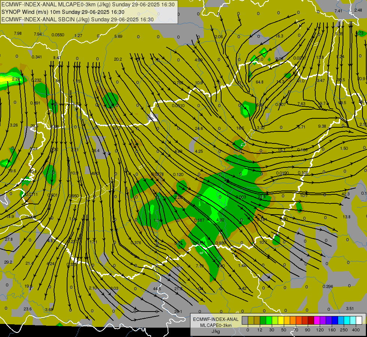Screen dimensions: 367x337
Task: Click the legend tick label 12
Action: coord(260,330)
